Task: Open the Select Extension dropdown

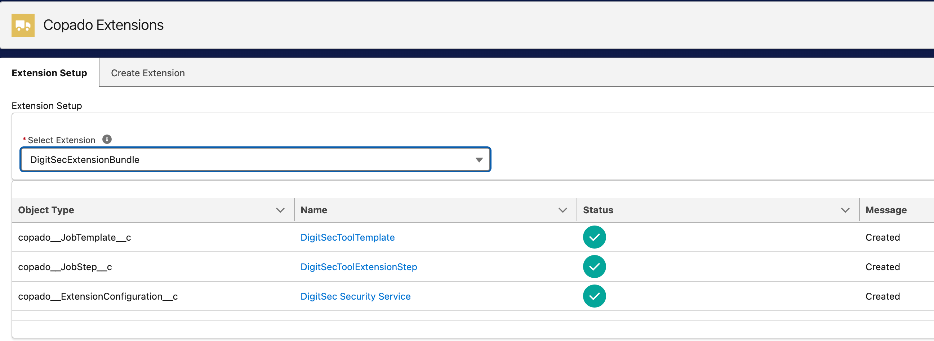Action: point(255,160)
